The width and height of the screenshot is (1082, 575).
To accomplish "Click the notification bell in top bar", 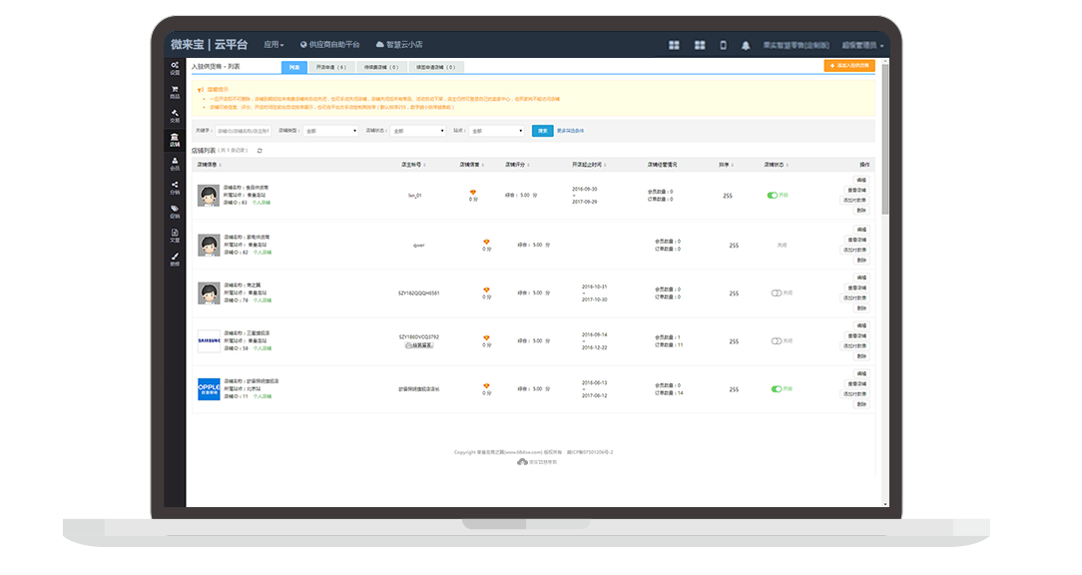I will (x=745, y=45).
